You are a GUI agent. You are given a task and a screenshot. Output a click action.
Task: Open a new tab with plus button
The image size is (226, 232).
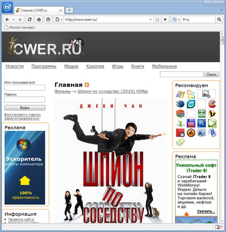(69, 10)
